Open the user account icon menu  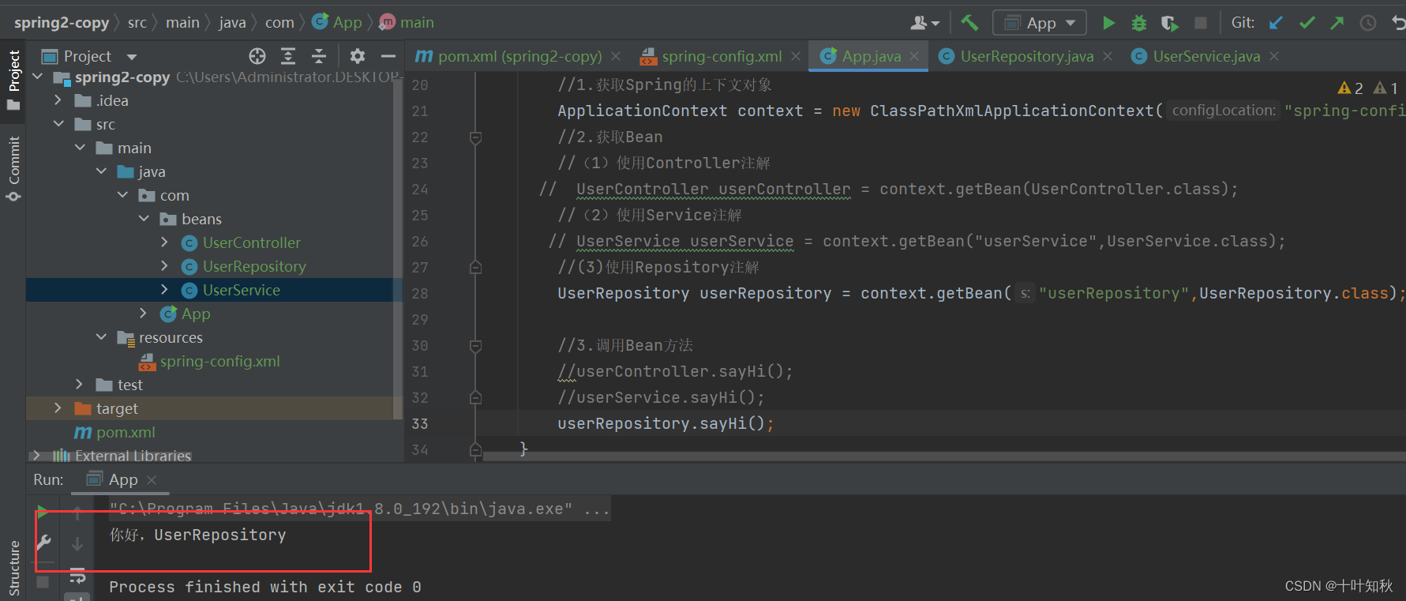coord(924,23)
